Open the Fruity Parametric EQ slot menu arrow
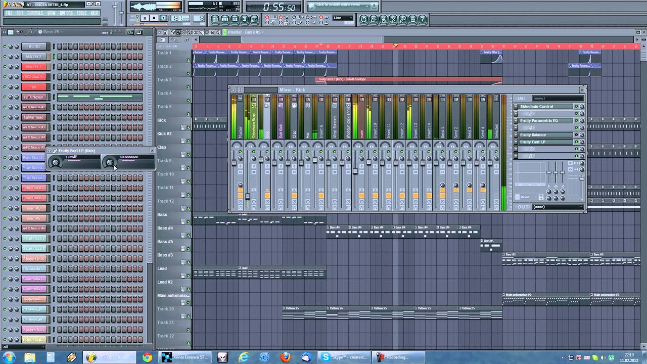Image resolution: width=647 pixels, height=364 pixels. coord(516,121)
